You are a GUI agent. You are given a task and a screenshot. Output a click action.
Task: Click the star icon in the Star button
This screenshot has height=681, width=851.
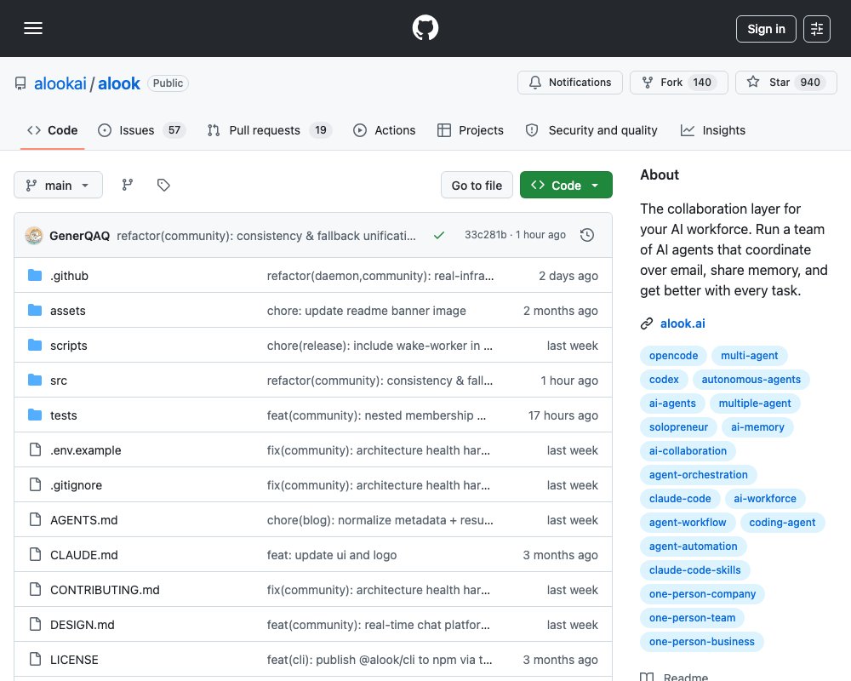(x=753, y=82)
